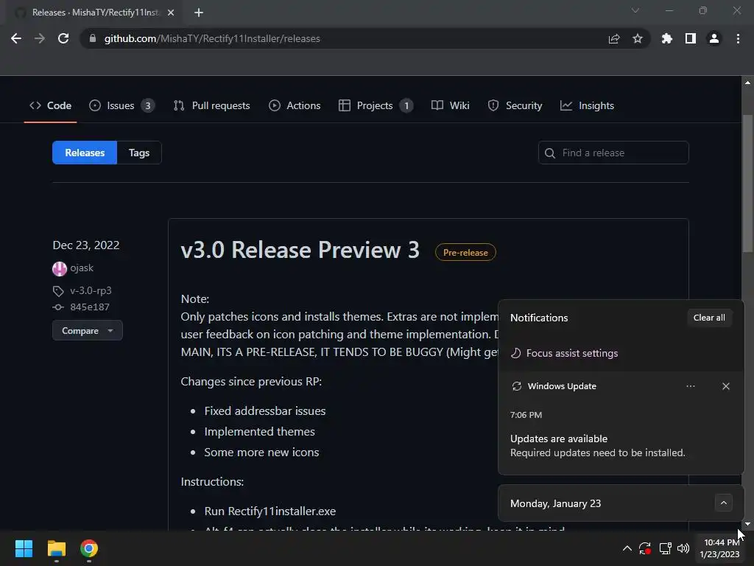
Task: Open a new browser tab
Action: tap(199, 13)
